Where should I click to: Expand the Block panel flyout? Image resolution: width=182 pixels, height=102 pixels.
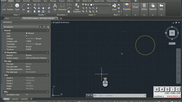tap(117, 15)
